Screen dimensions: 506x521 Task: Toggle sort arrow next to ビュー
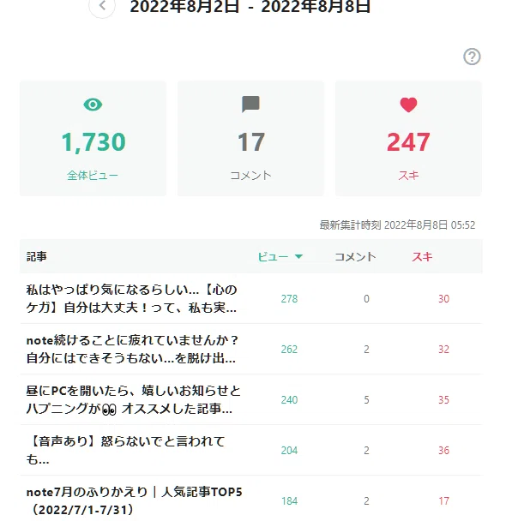(298, 256)
